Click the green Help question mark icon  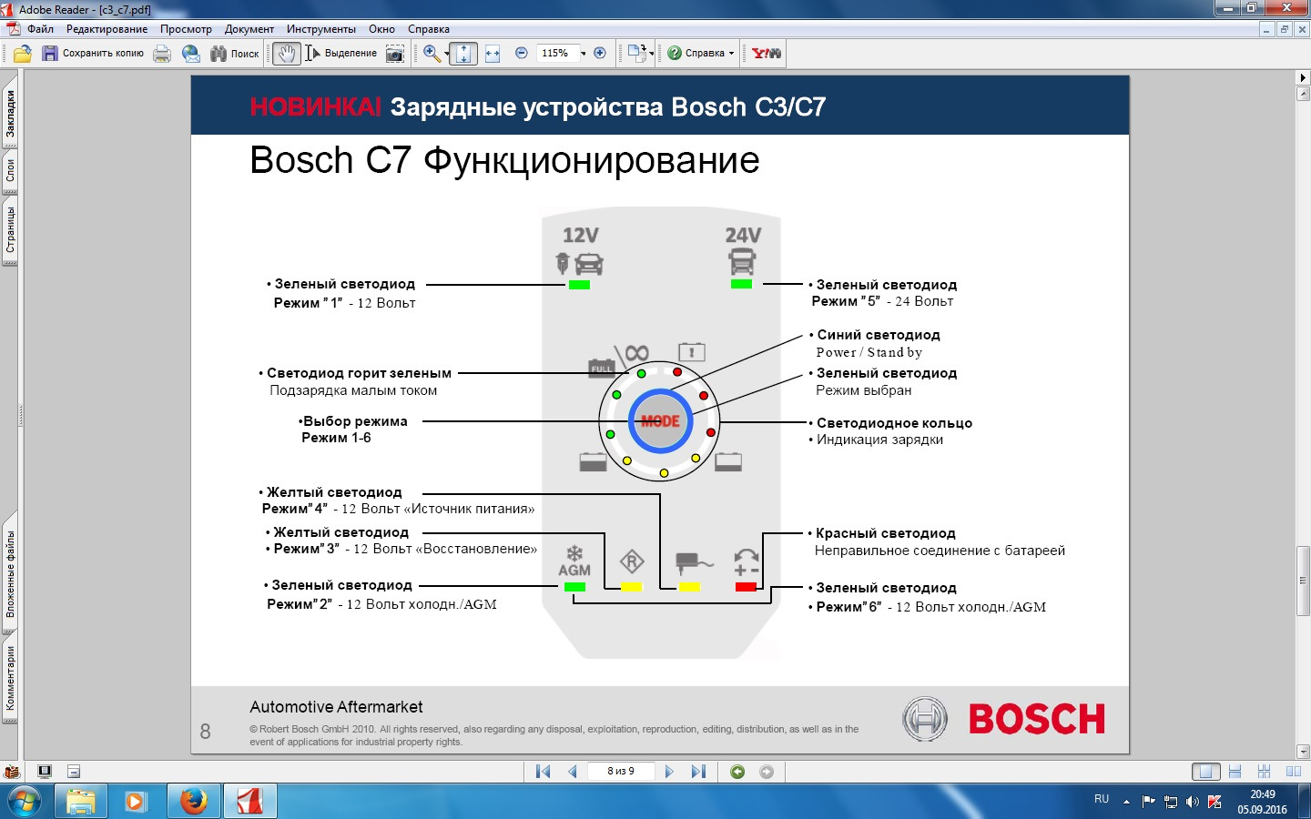tap(675, 54)
